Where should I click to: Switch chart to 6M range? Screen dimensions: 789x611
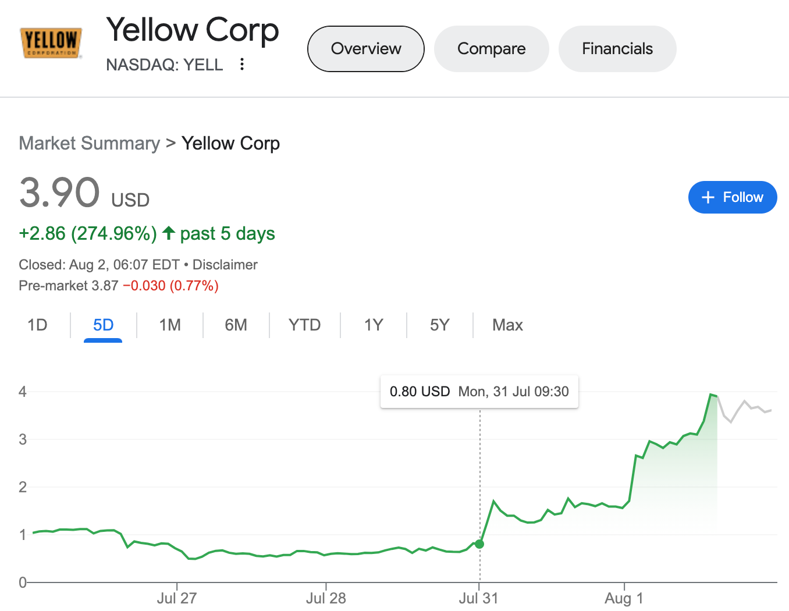tap(236, 325)
